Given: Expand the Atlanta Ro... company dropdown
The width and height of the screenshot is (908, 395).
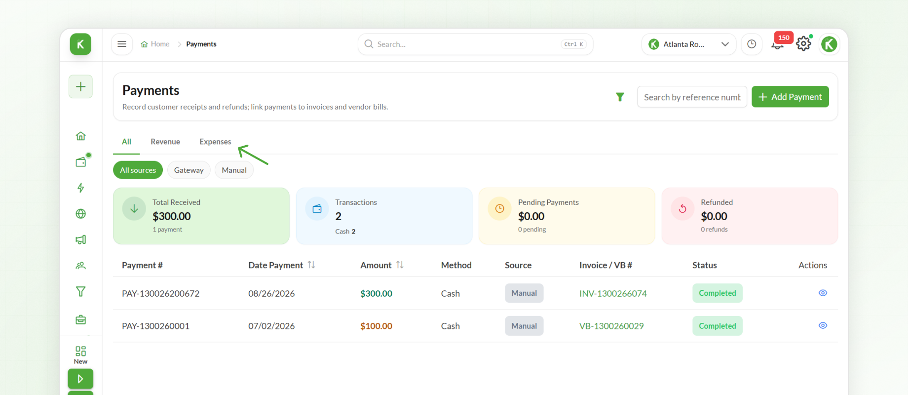Looking at the screenshot, I should pos(689,44).
